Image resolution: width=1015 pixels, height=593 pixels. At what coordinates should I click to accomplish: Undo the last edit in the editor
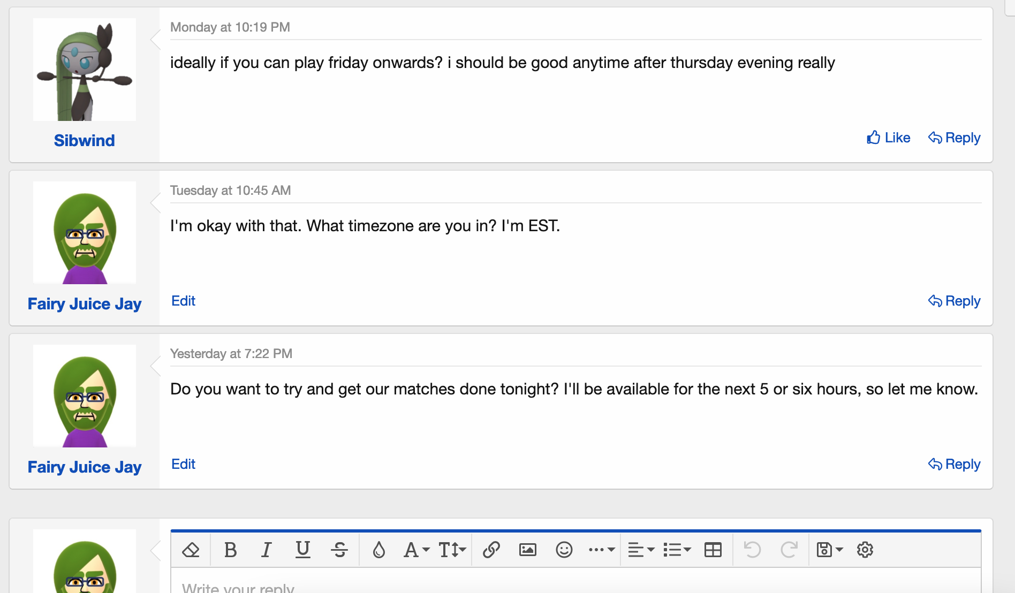752,549
